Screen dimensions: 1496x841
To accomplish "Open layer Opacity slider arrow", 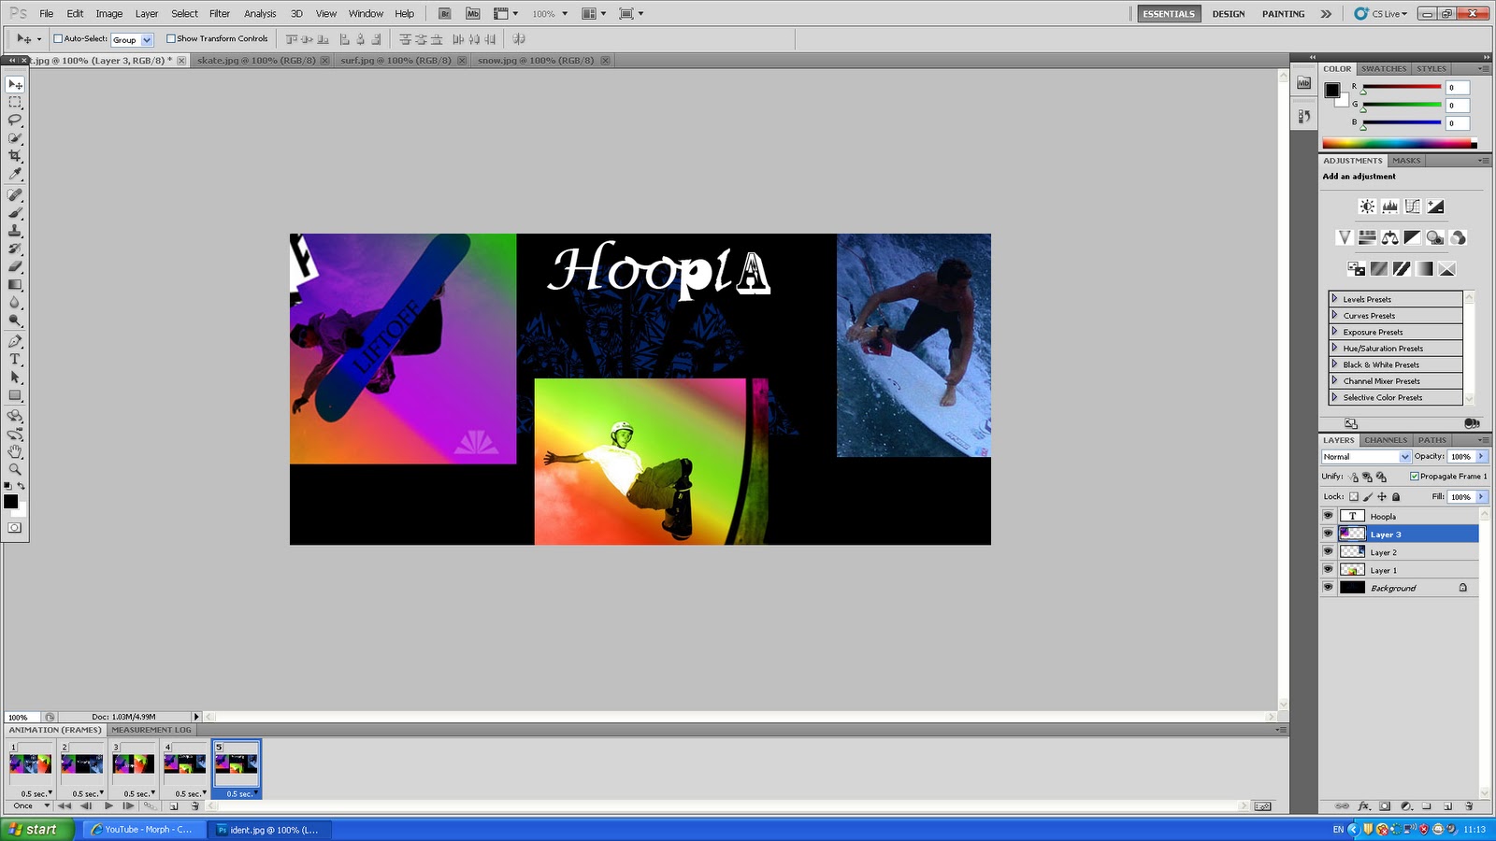I will [x=1481, y=457].
